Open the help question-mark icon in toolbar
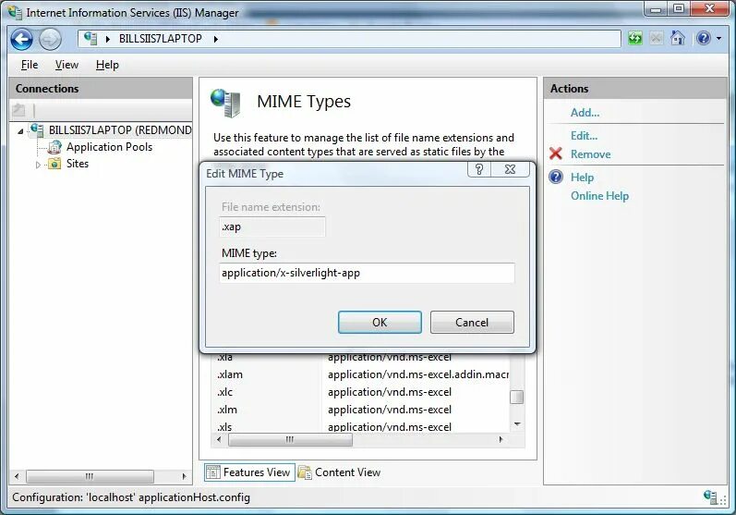 (x=703, y=38)
